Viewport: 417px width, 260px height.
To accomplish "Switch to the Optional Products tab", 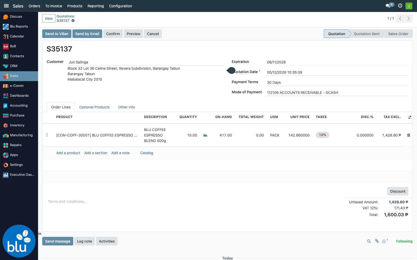I will point(94,107).
